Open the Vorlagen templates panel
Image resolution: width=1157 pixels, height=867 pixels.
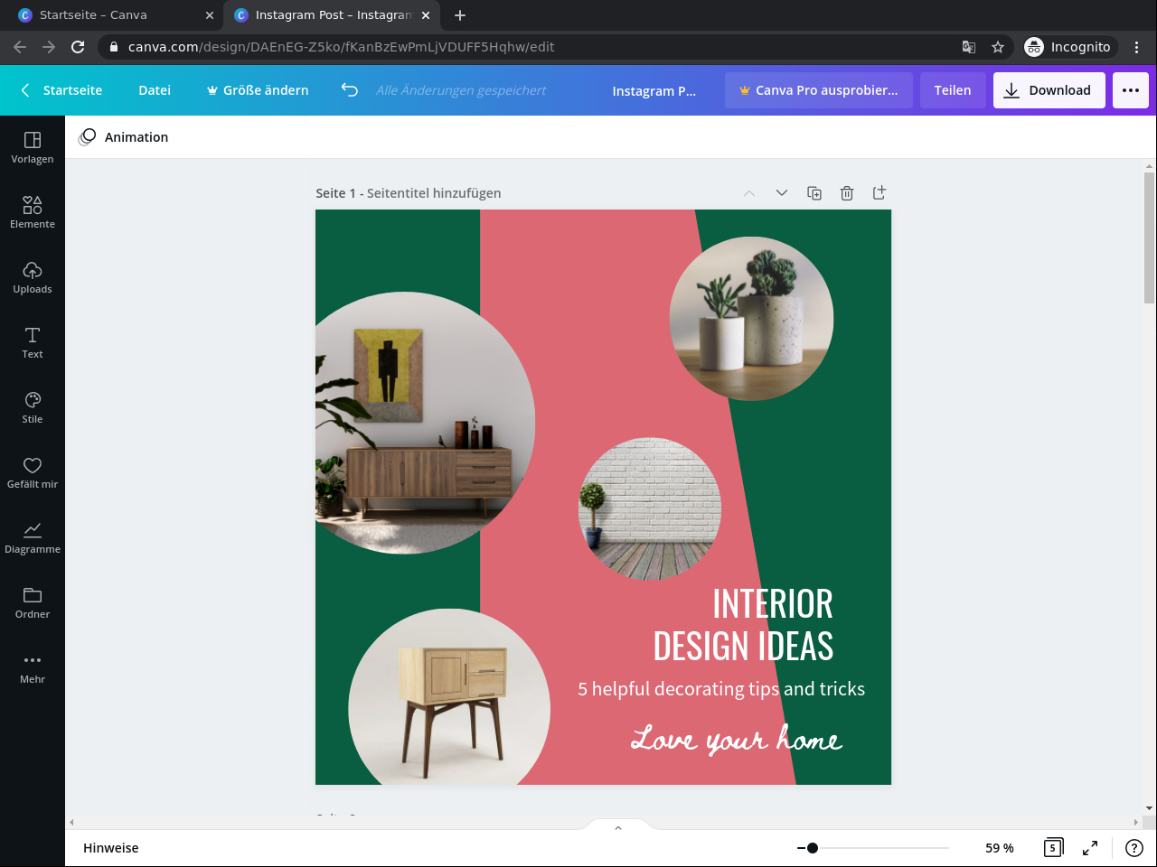[33, 147]
